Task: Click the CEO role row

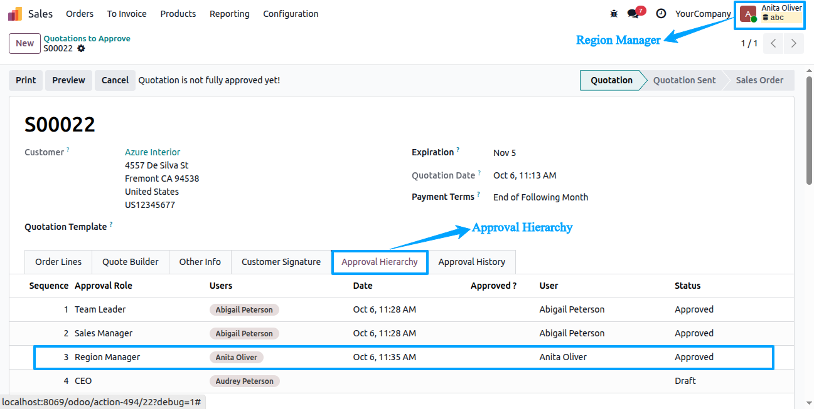Action: point(402,381)
